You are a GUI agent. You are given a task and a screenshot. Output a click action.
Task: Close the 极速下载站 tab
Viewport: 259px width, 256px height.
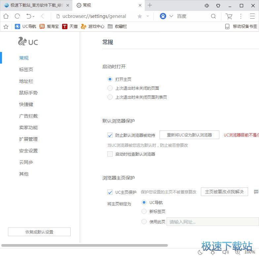coord(67,5)
